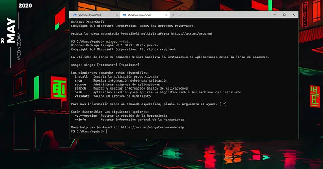Click 'Prueba la nueva tecnología PowerShell' line
This screenshot has width=323, height=169.
tap(141, 33)
